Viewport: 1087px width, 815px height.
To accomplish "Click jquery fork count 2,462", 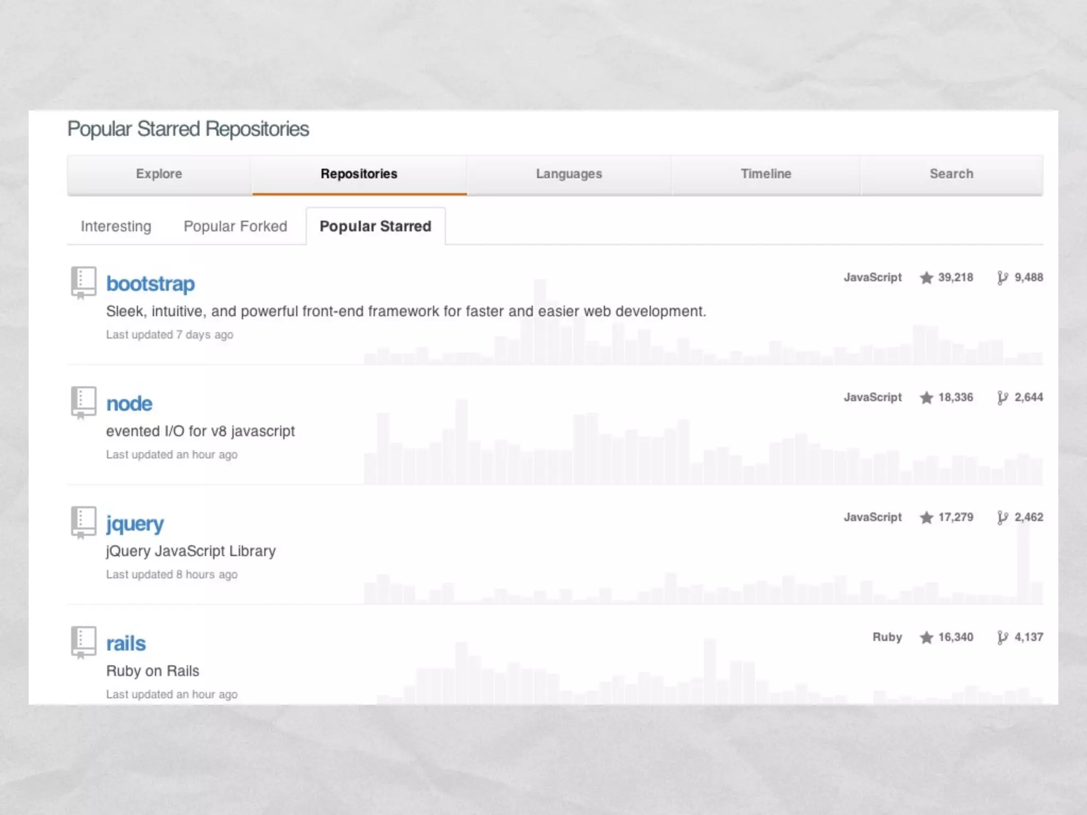I will (x=1029, y=517).
